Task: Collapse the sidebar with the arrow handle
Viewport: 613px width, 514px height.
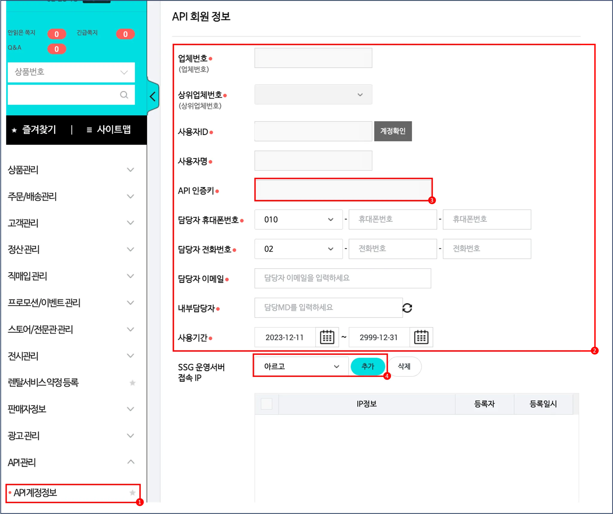Action: 153,97
